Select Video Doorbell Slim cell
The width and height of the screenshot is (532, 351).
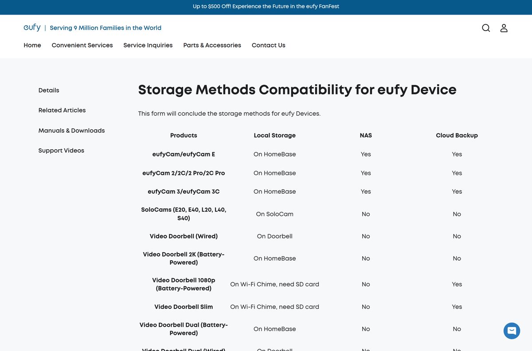[184, 307]
